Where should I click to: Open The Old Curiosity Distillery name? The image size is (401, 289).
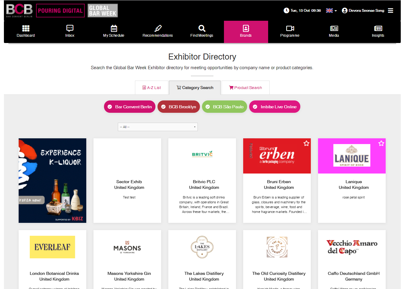point(279,273)
